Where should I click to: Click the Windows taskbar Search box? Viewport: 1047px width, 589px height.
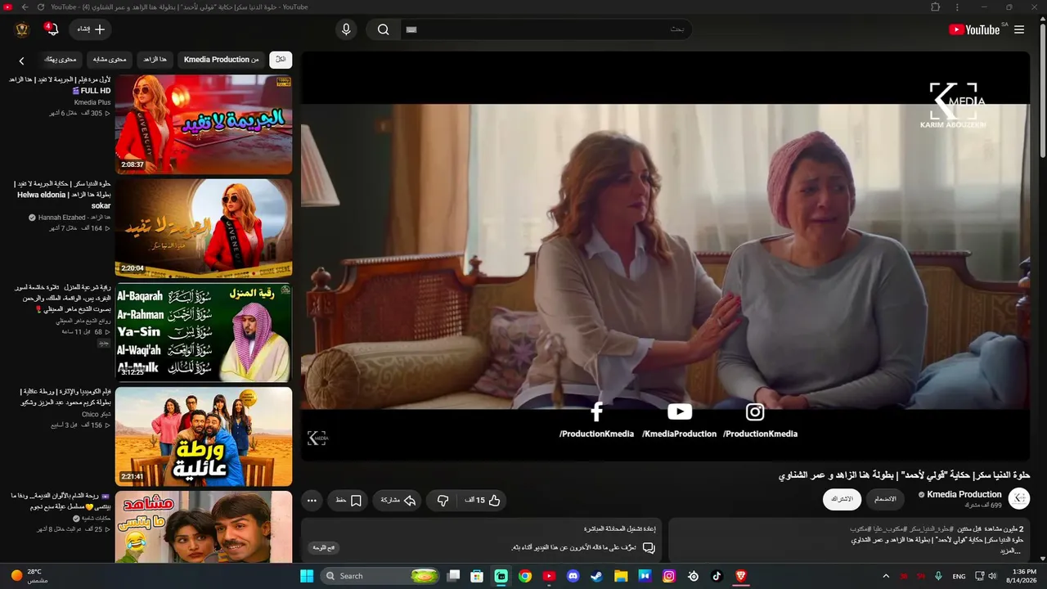click(380, 576)
